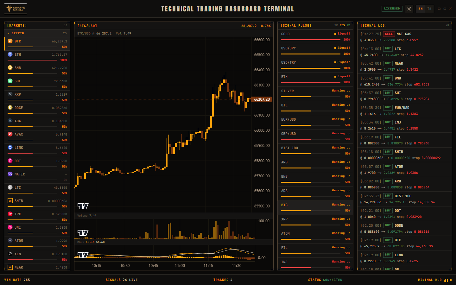
Task: Click Signals 24 Live status text
Action: click(x=122, y=280)
